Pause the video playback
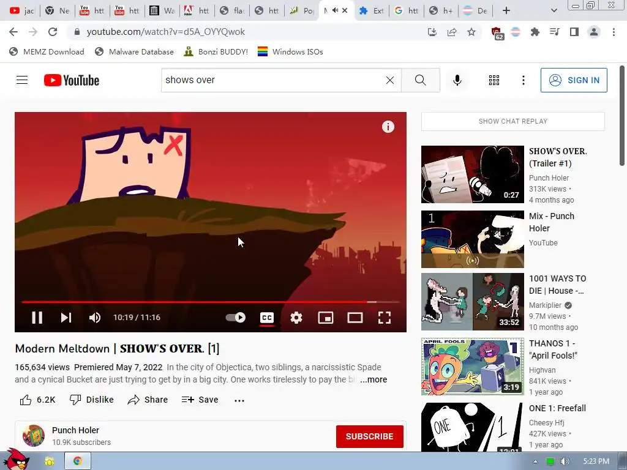 (37, 318)
